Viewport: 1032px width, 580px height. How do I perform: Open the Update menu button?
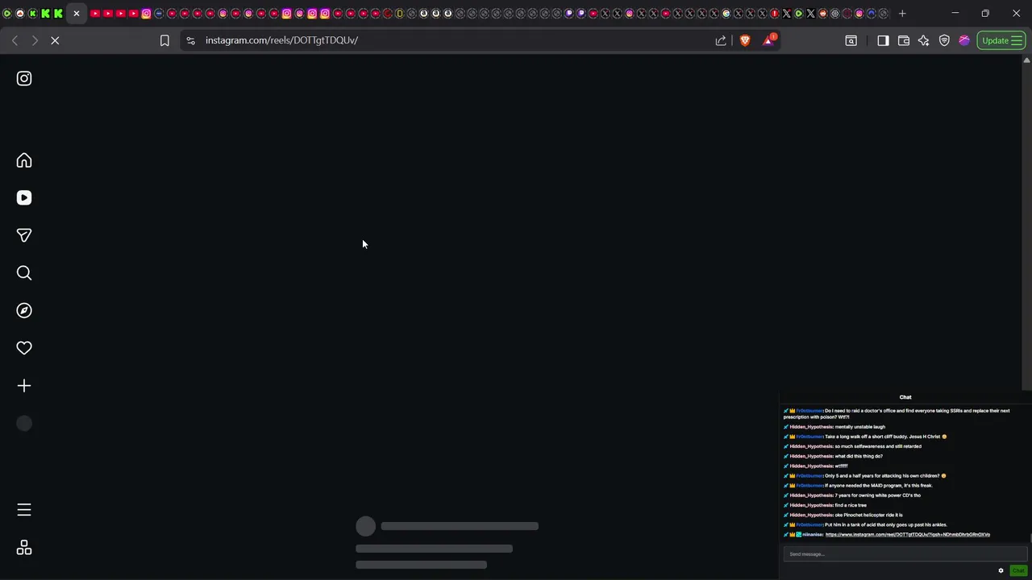(1001, 40)
